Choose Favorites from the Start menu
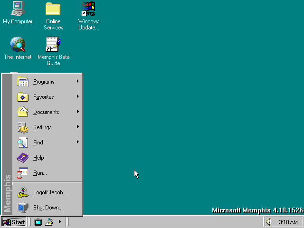Screen dimensions: 304x228 pyautogui.click(x=47, y=97)
